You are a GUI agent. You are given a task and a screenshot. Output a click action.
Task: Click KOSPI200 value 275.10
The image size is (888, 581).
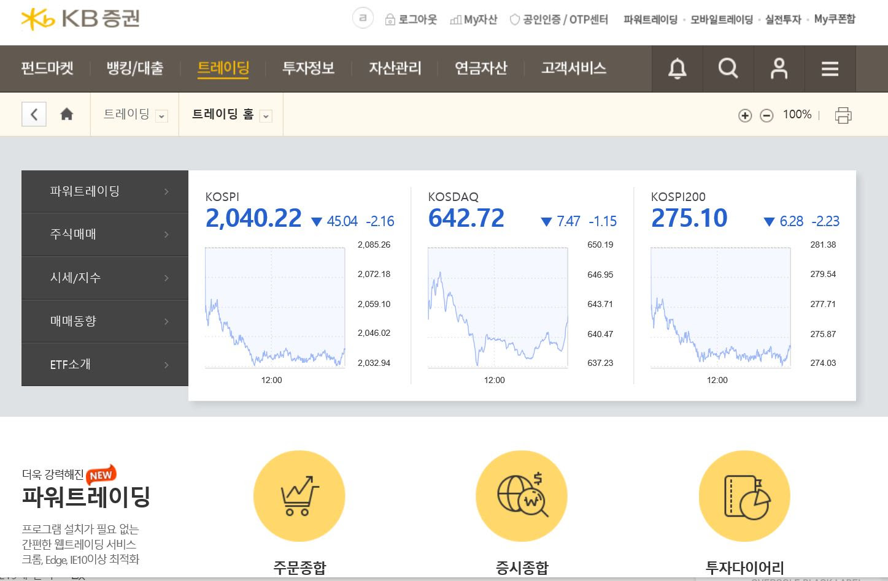[689, 219]
